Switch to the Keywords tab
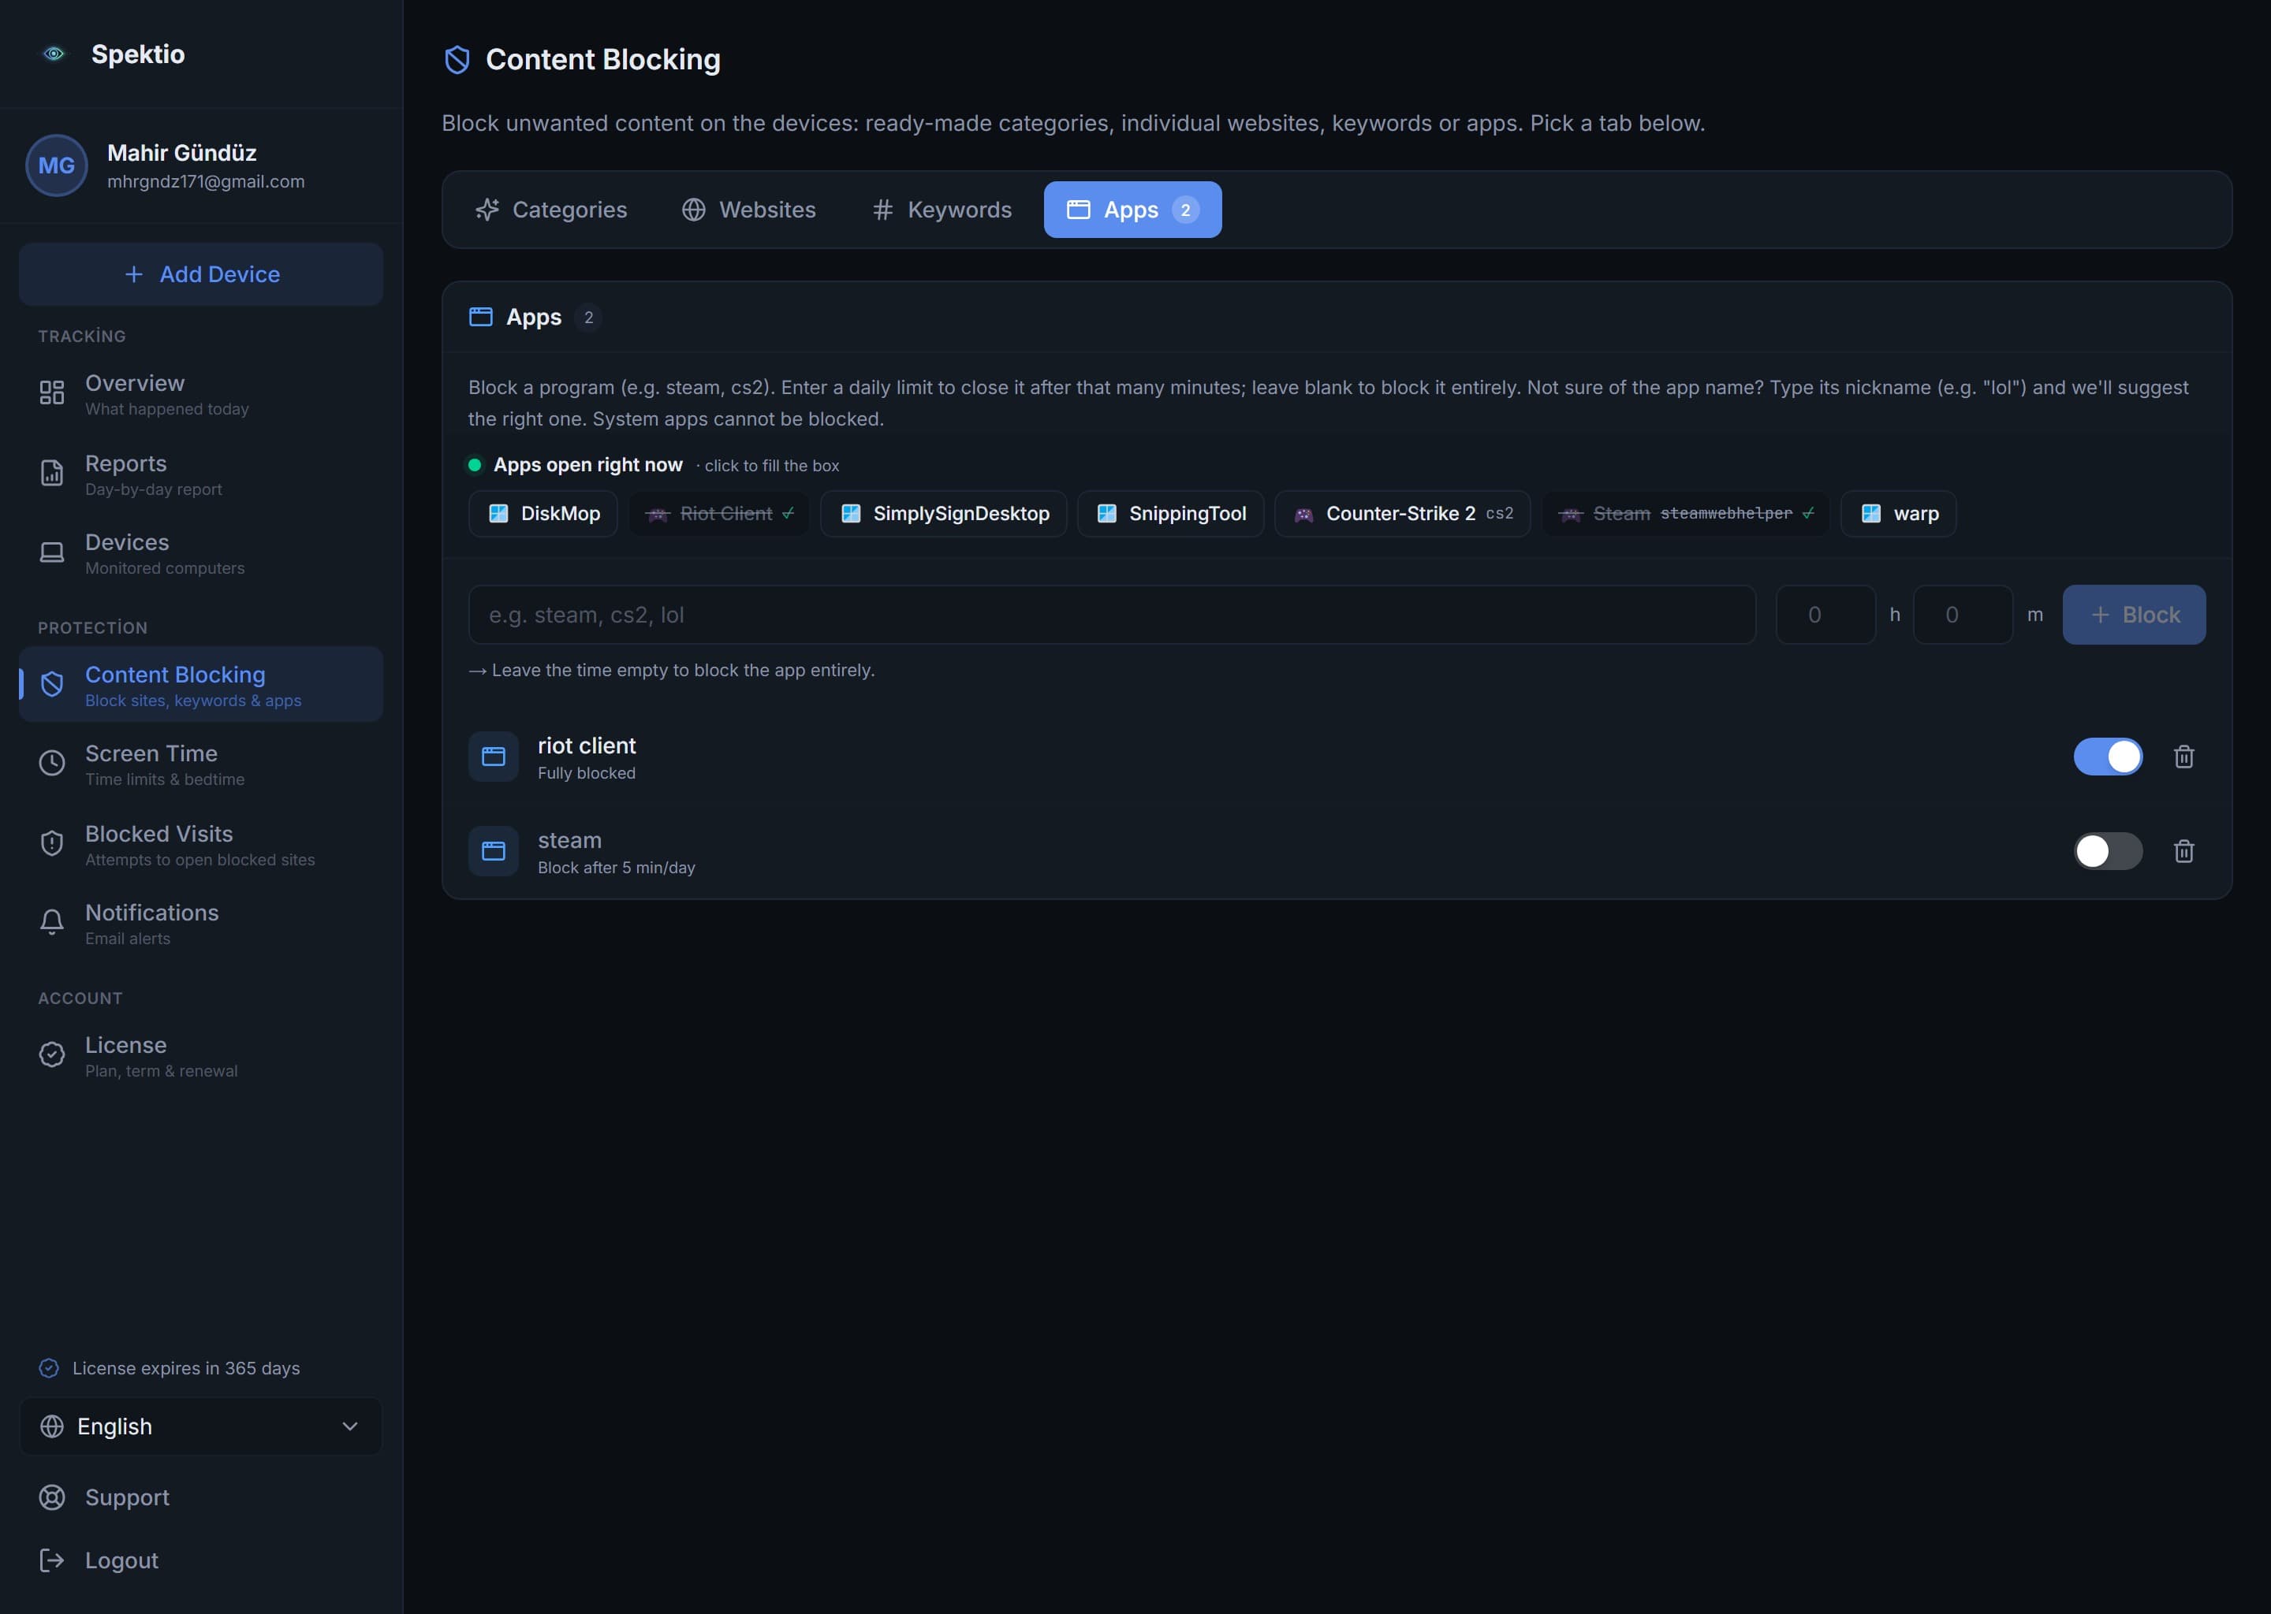Viewport: 2271px width, 1614px height. (x=942, y=210)
